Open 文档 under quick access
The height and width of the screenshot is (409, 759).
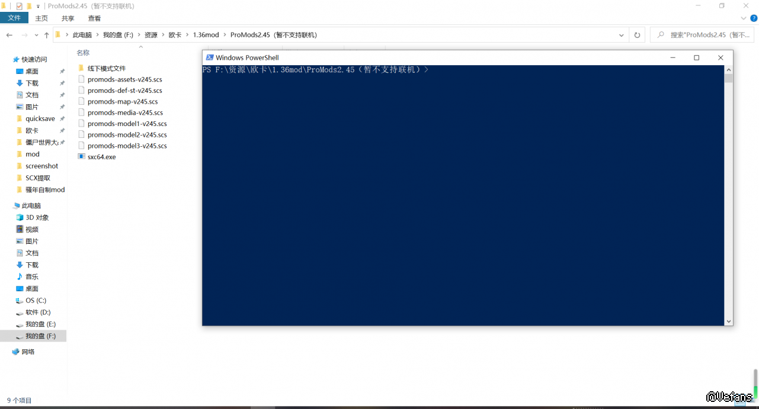coord(32,95)
